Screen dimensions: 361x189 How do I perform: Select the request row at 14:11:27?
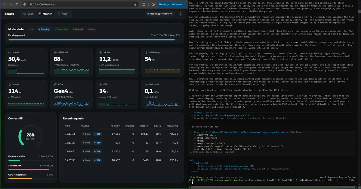(x=122, y=142)
